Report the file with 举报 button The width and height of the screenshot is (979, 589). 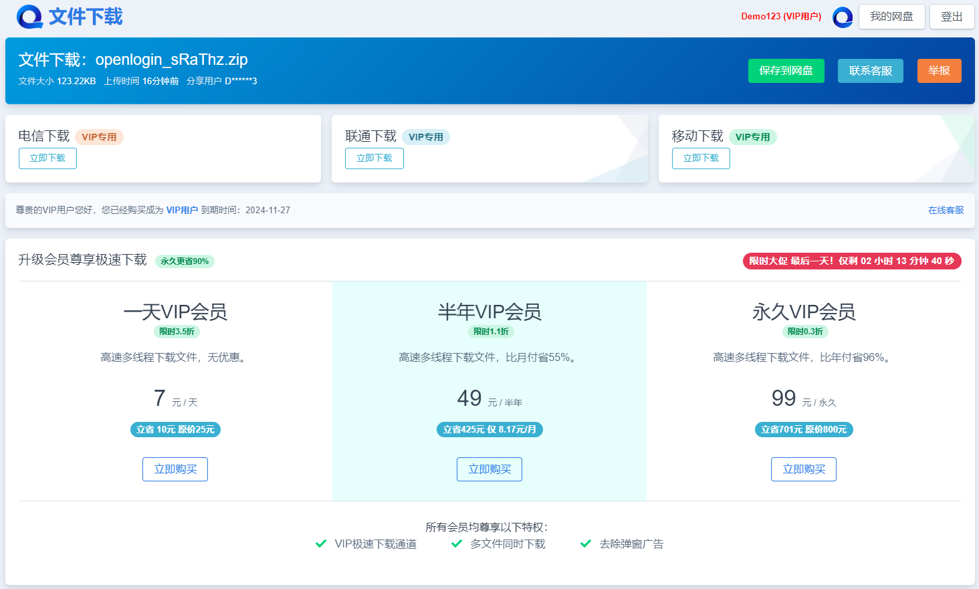click(939, 71)
